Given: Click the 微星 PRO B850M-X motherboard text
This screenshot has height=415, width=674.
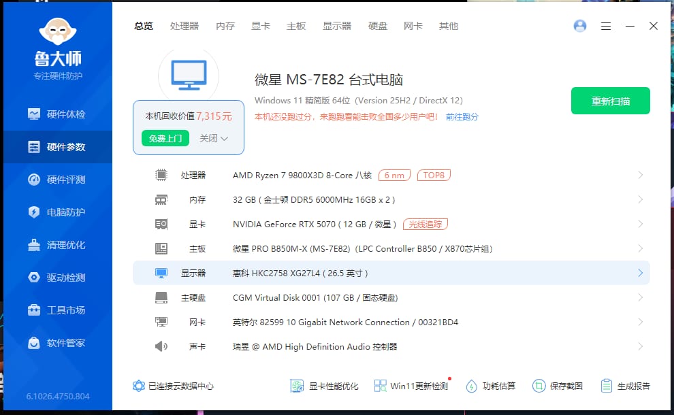Looking at the screenshot, I should (x=362, y=249).
